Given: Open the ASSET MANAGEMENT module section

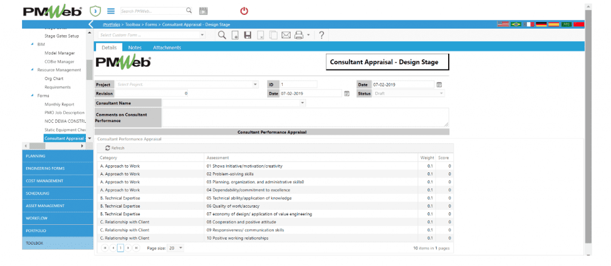Looking at the screenshot, I should pyautogui.click(x=58, y=206).
